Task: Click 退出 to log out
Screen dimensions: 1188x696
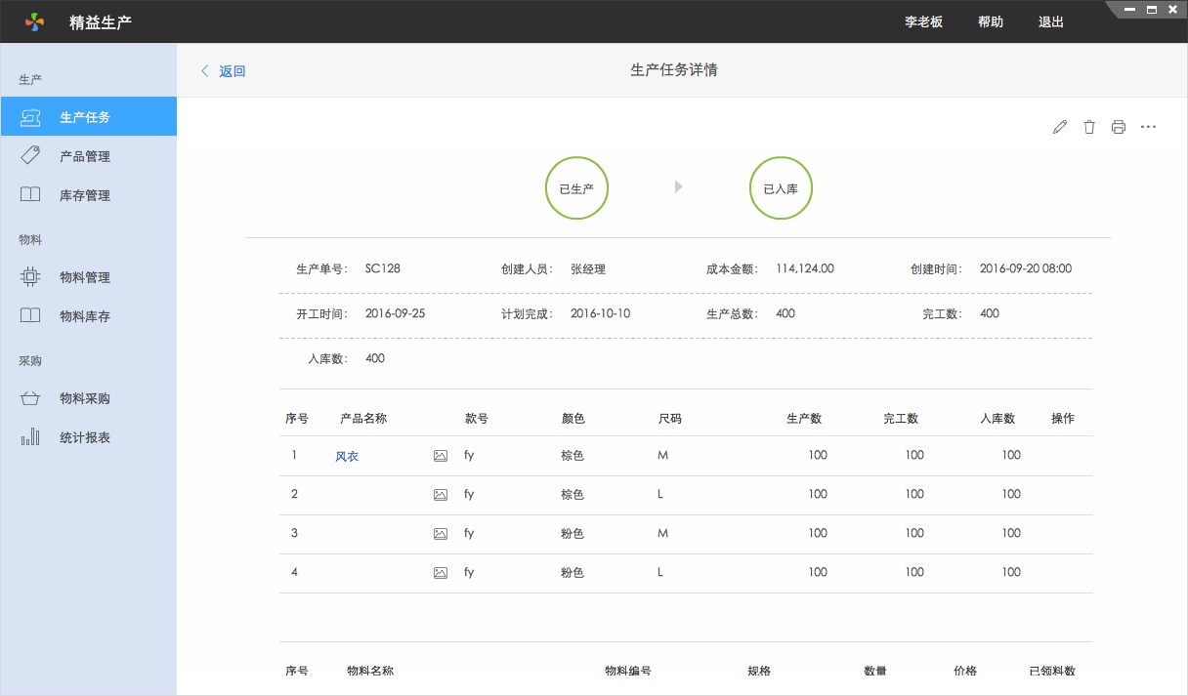Action: (x=1050, y=21)
